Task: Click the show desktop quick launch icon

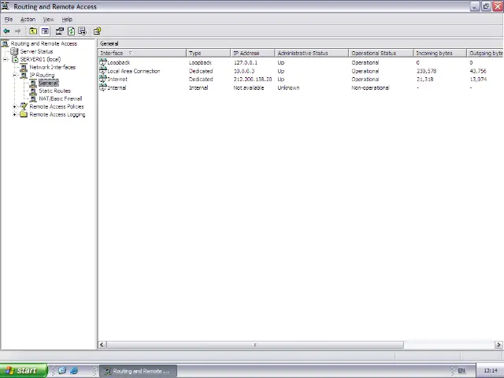Action: 62,371
